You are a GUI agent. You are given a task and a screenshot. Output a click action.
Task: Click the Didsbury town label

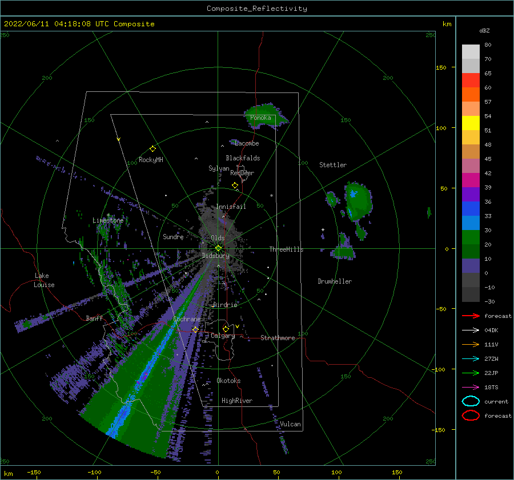(x=215, y=256)
